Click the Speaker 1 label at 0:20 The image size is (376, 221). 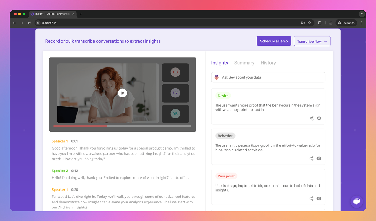point(60,190)
